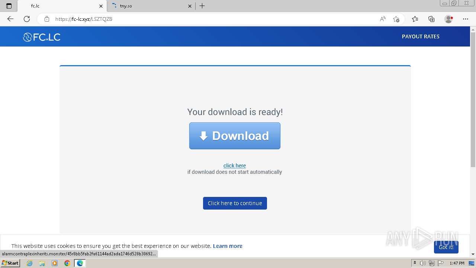Open the browser profile menu
The height and width of the screenshot is (268, 476).
(x=449, y=19)
